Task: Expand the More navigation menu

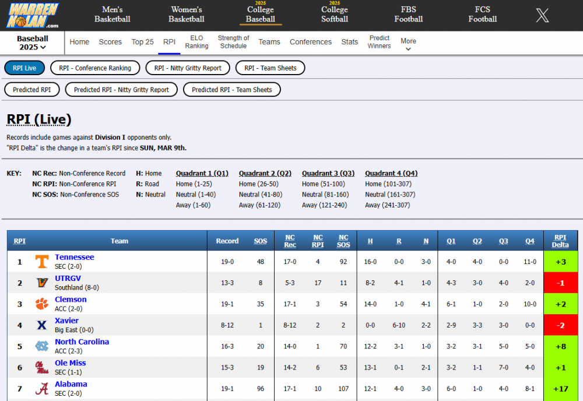Action: [408, 44]
